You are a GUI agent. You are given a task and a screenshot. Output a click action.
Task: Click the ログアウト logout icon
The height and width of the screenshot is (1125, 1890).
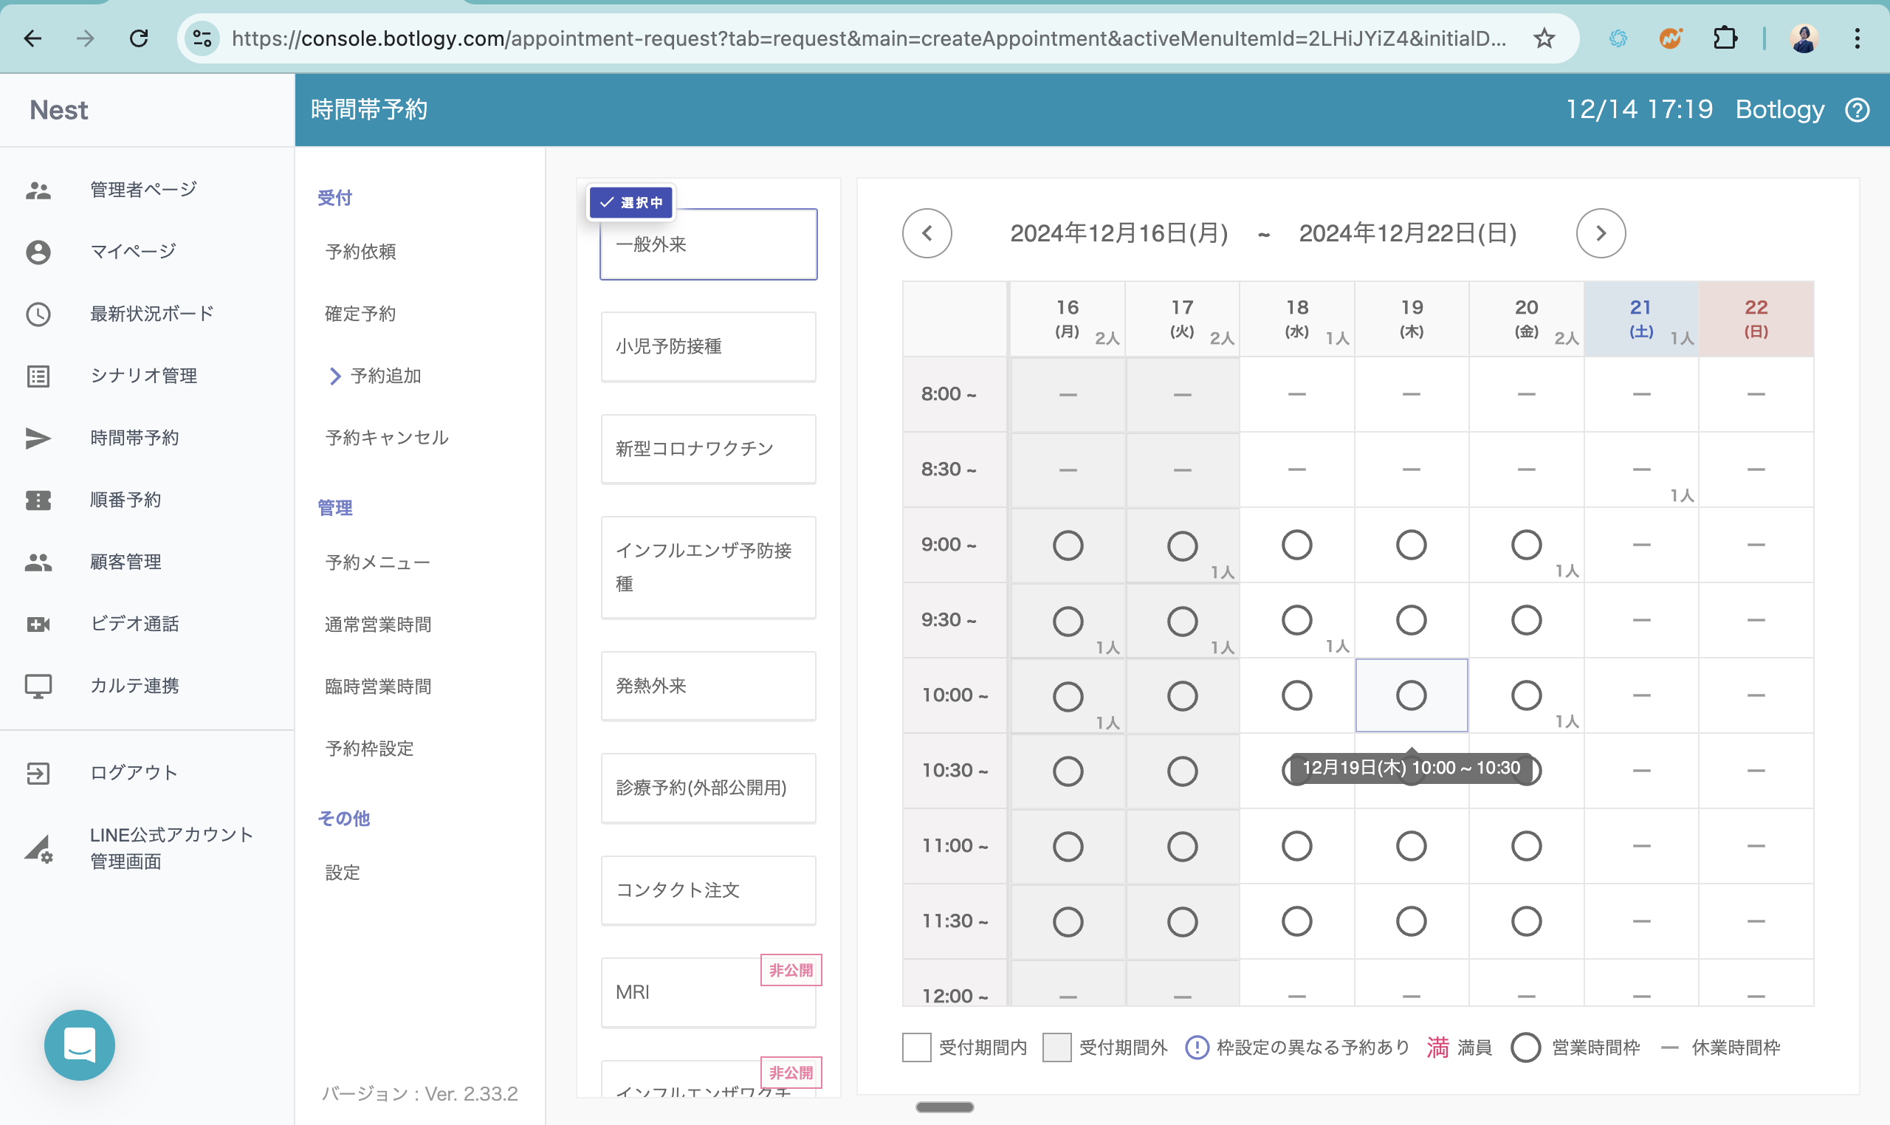pyautogui.click(x=38, y=773)
